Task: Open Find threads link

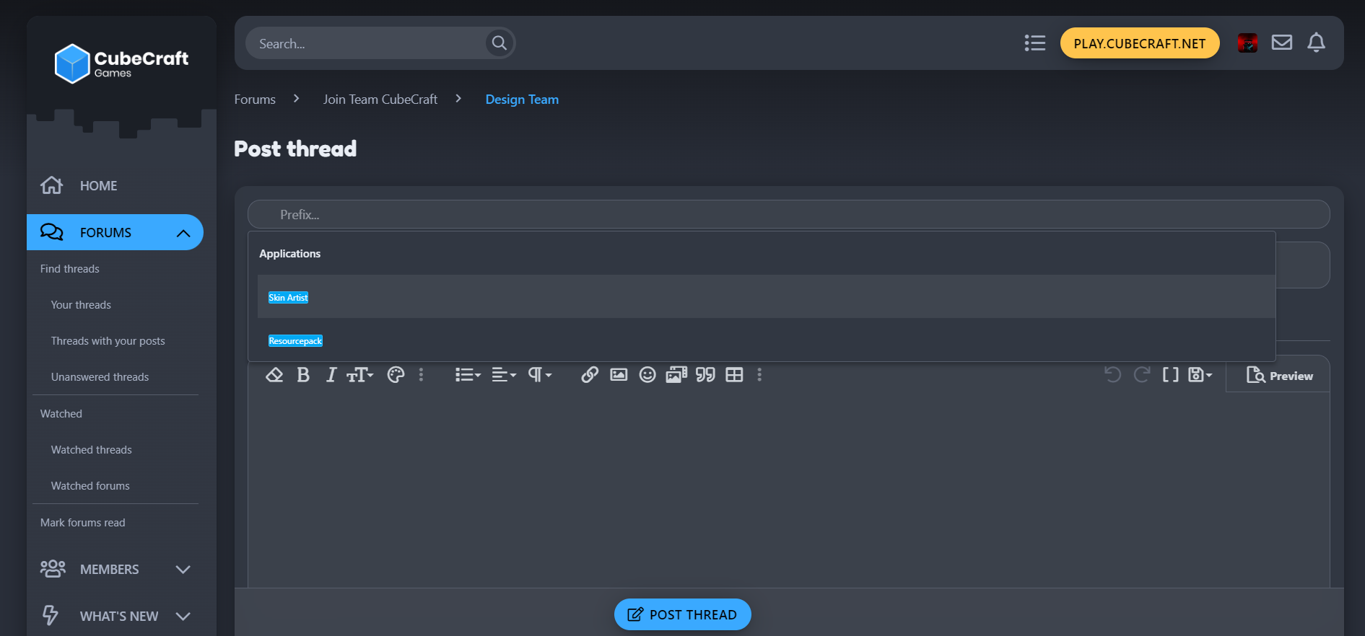Action: tap(70, 268)
